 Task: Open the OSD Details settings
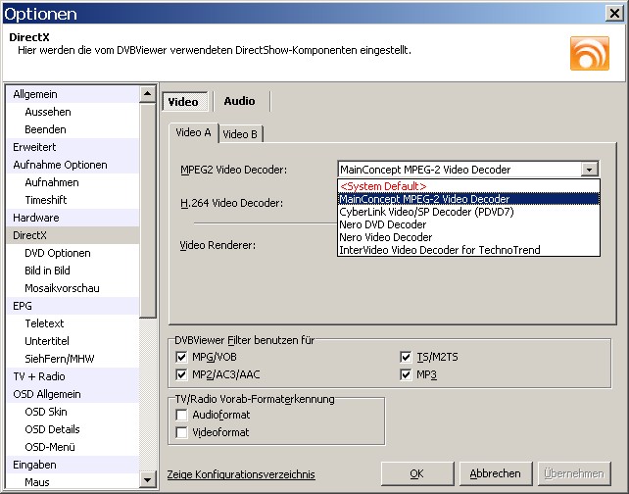[x=73, y=429]
